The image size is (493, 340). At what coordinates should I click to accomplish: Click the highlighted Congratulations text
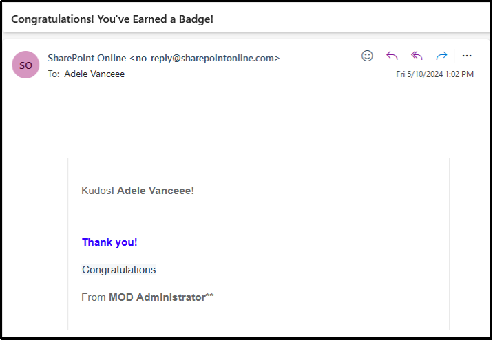[x=119, y=270]
